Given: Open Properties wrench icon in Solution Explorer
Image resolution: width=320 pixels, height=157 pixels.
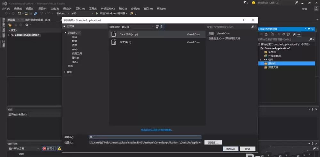Looking at the screenshot, I should (294, 34).
